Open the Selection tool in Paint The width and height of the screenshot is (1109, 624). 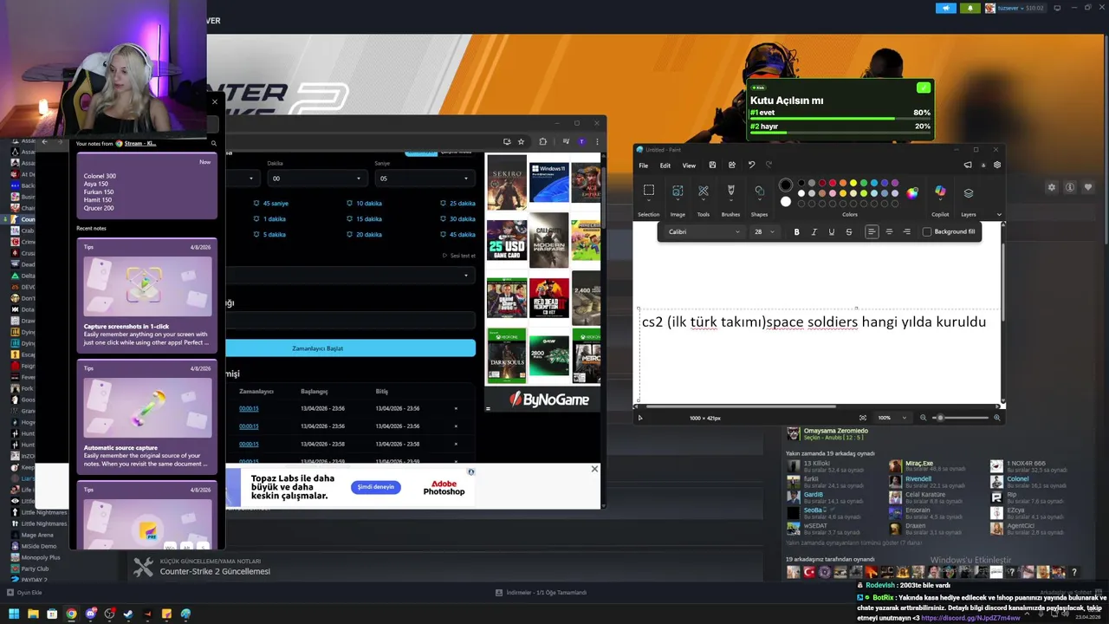pos(648,191)
